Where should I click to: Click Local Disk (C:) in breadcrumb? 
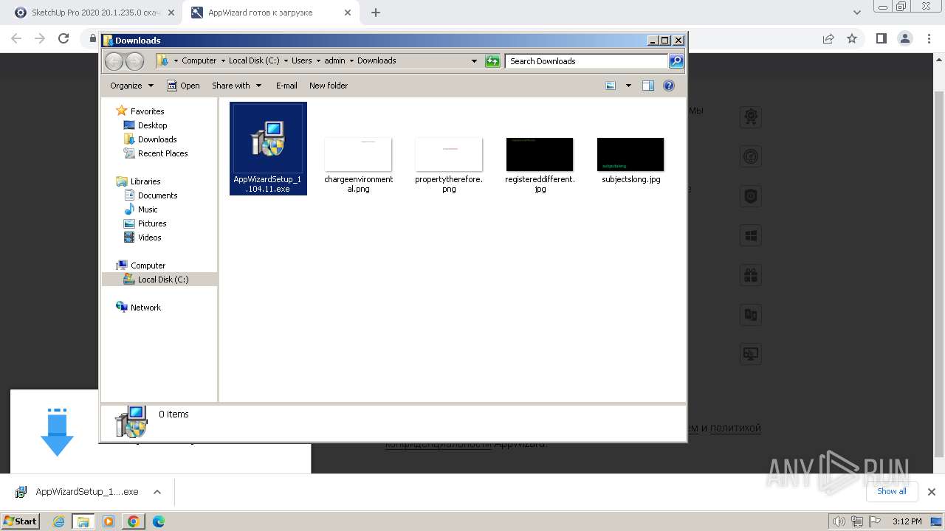click(254, 61)
